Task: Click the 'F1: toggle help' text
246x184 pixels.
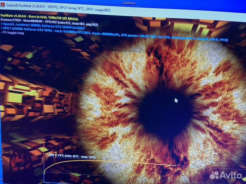Action: pyautogui.click(x=12, y=33)
